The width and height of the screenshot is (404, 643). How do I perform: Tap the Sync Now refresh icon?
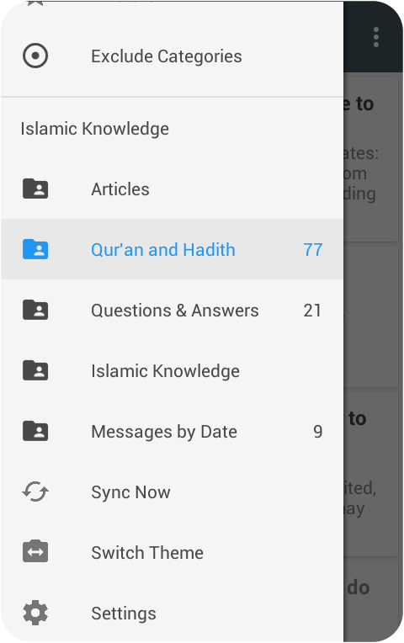click(x=35, y=492)
